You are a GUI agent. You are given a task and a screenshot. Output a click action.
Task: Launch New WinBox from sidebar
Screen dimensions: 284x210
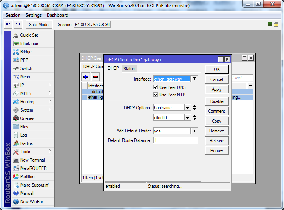click(32, 202)
